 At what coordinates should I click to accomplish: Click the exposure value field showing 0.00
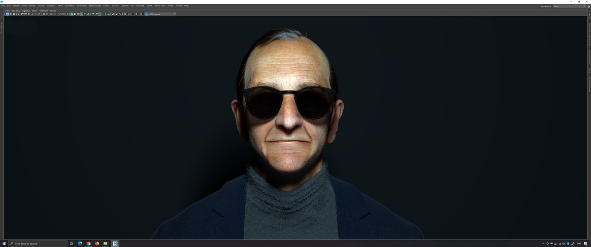point(130,14)
